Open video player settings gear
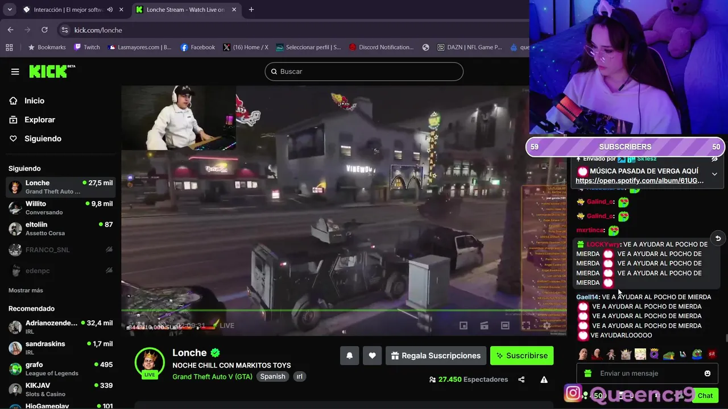Screen dimensions: 728x409 [x=547, y=325]
